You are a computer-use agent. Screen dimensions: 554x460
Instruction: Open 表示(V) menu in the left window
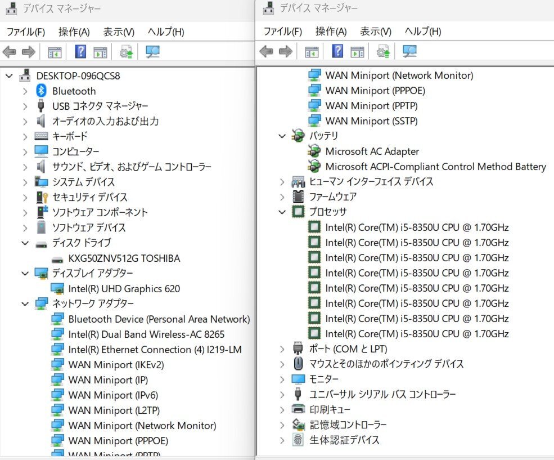119,32
